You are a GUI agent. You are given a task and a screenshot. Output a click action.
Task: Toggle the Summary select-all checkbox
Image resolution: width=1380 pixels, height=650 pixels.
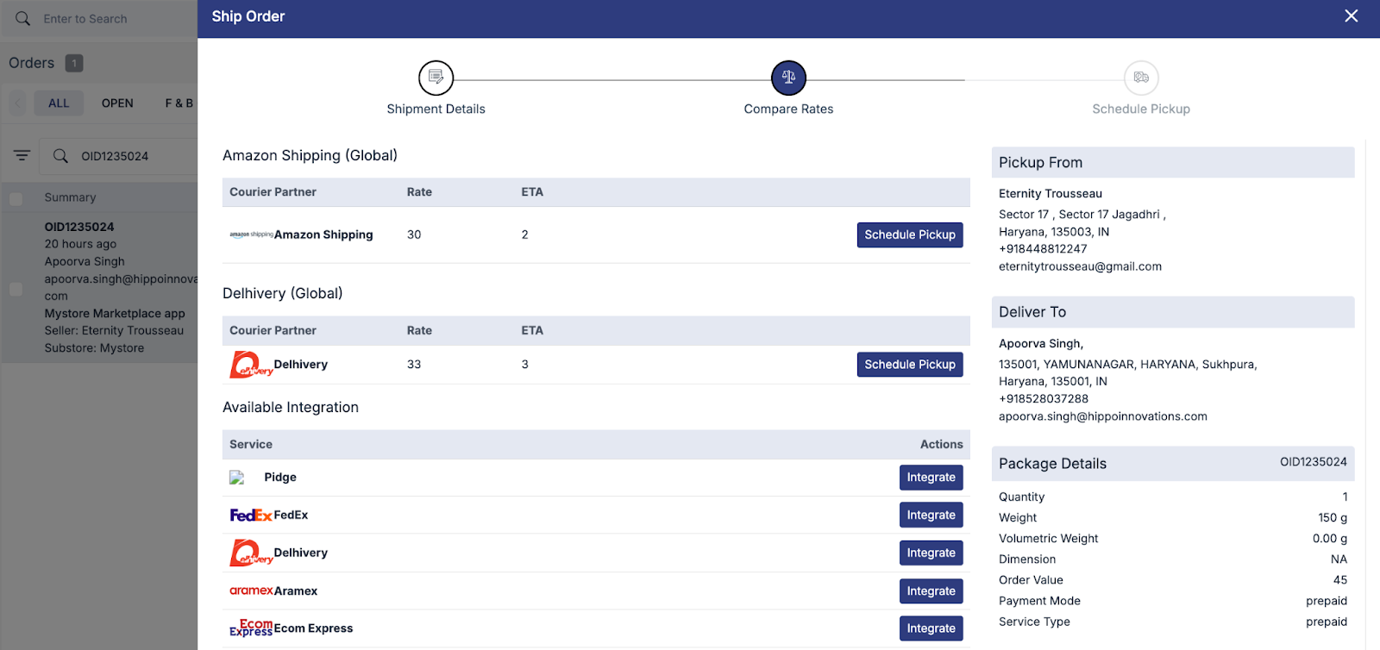(x=16, y=198)
